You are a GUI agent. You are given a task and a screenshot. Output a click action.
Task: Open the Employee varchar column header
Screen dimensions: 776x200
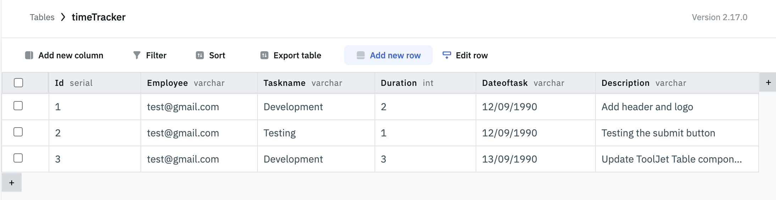click(x=185, y=83)
